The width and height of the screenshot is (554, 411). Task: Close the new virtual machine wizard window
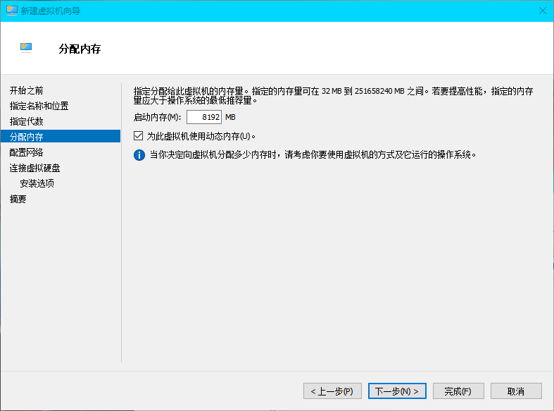click(542, 11)
